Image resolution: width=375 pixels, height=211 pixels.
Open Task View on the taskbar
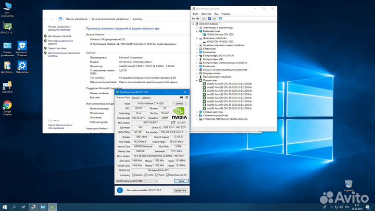coord(23,207)
